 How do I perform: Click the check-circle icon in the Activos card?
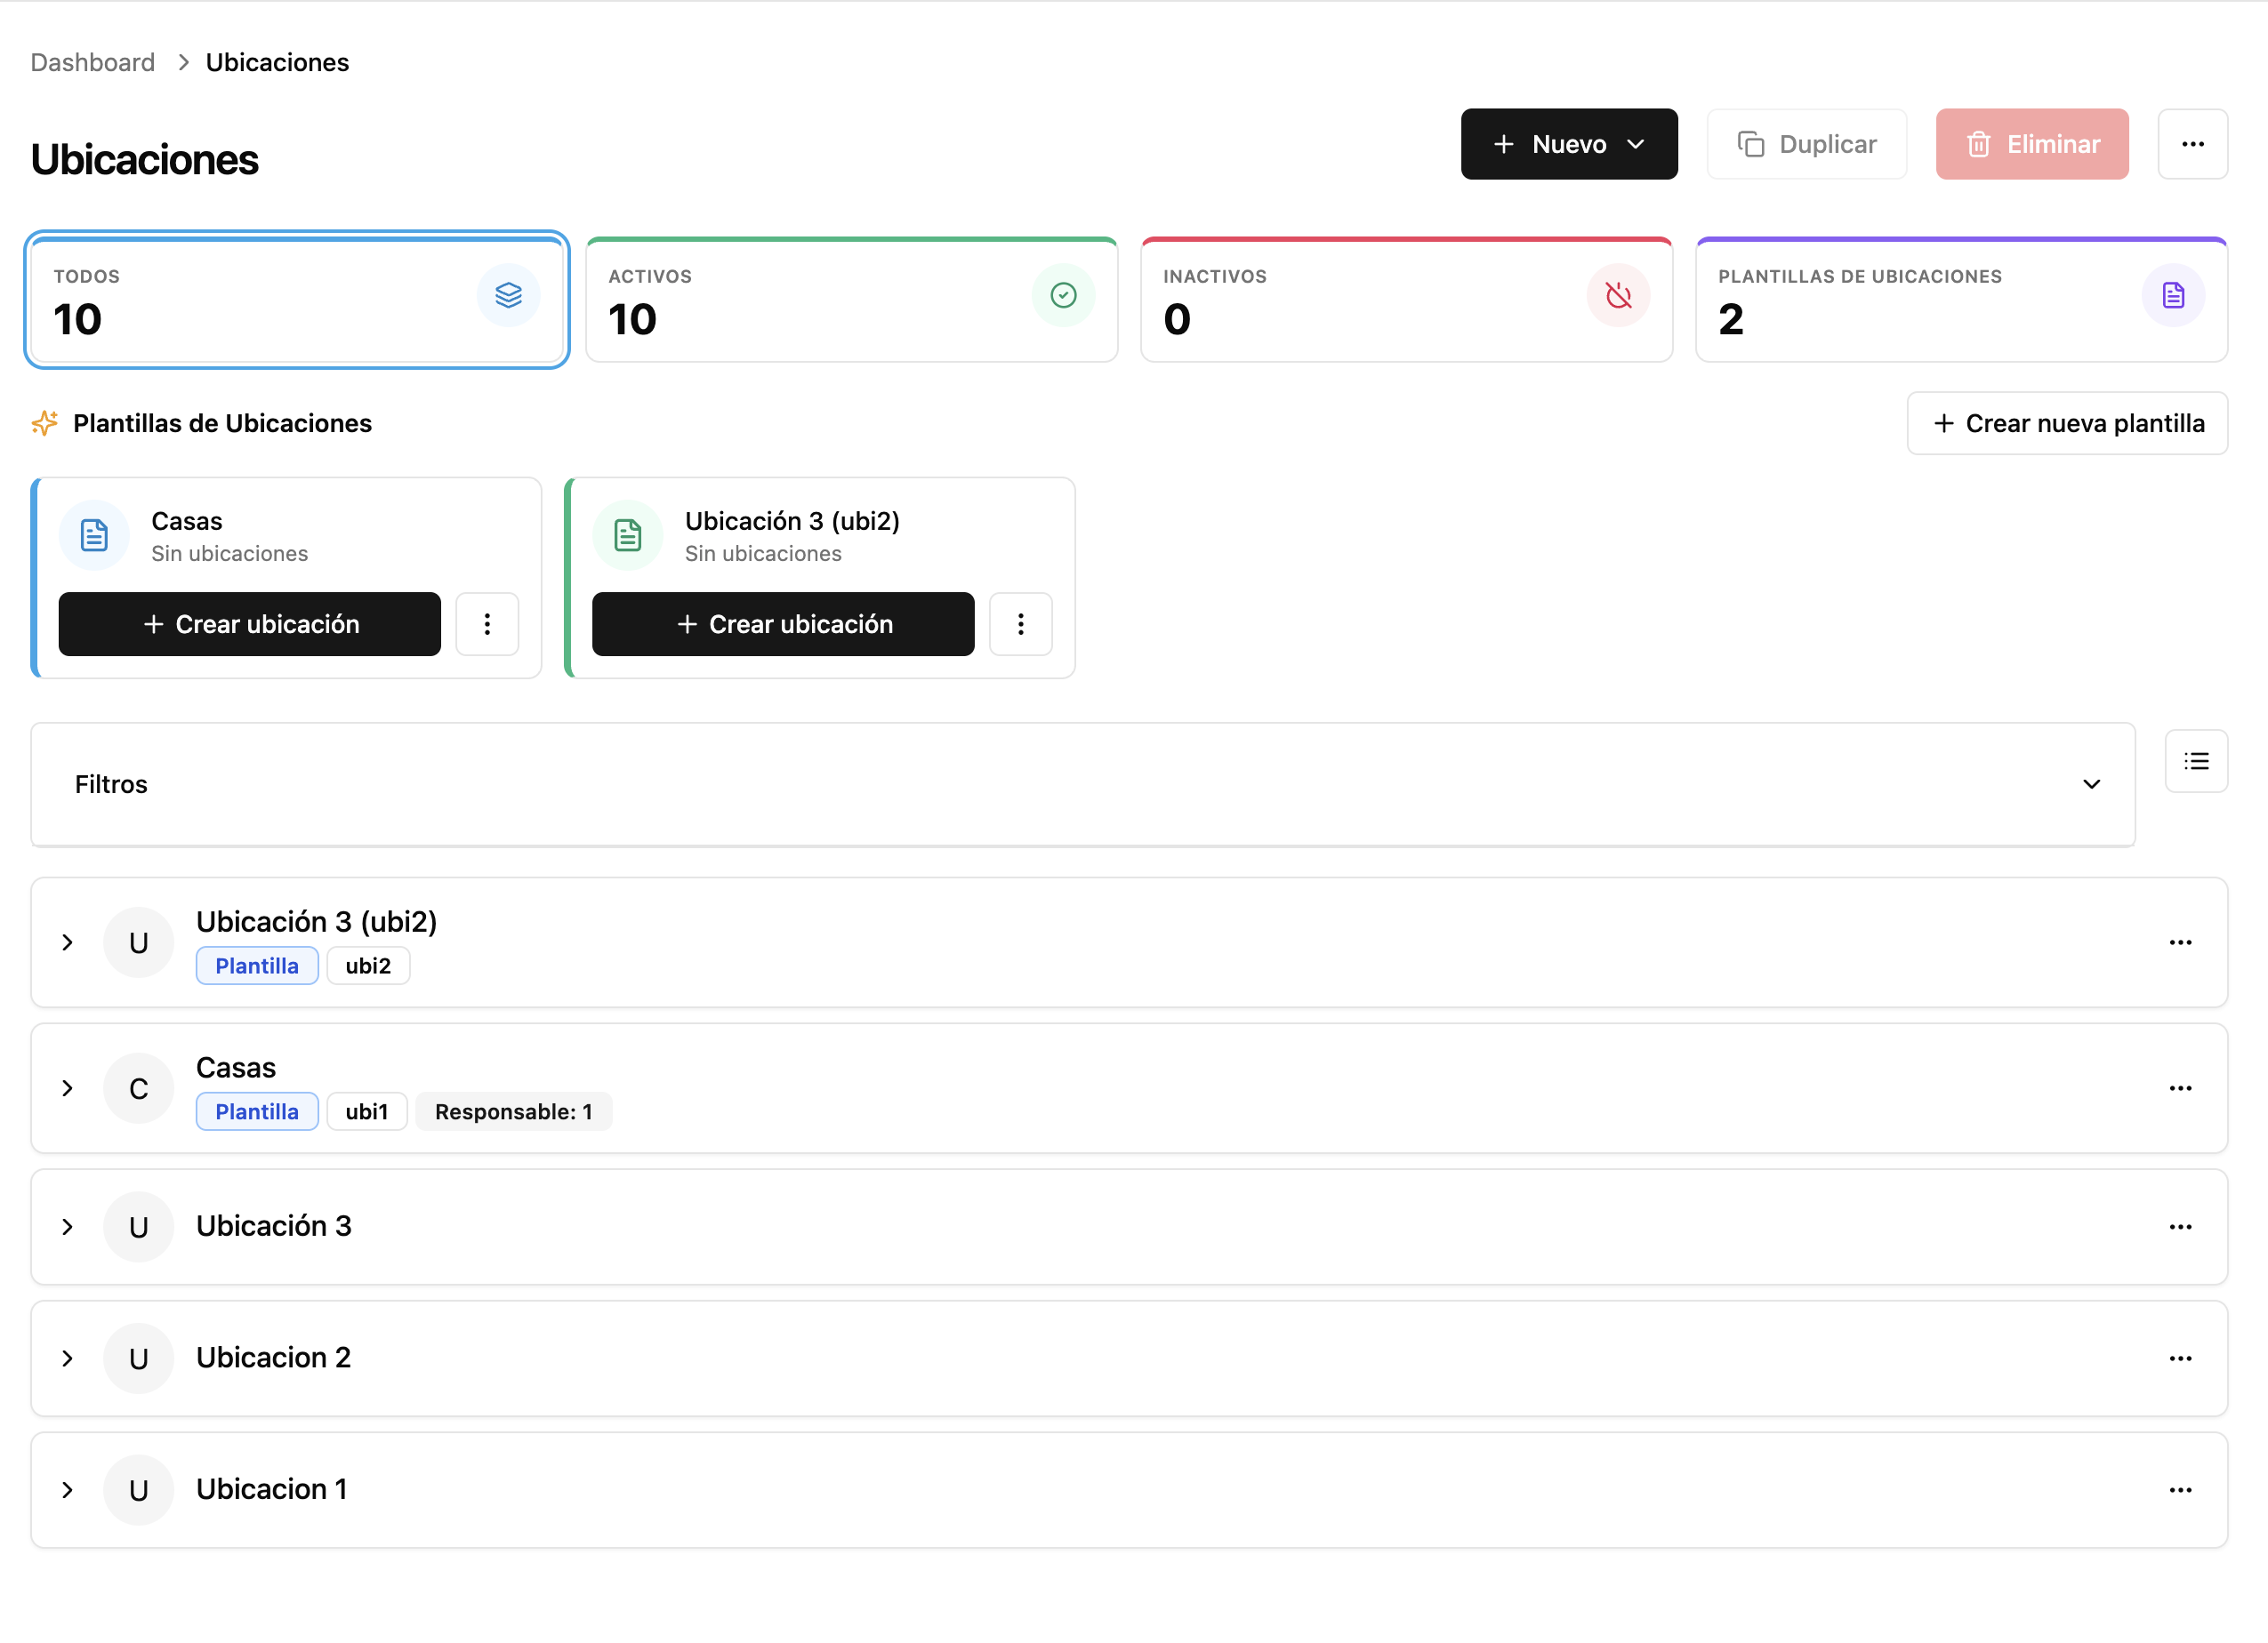tap(1063, 295)
